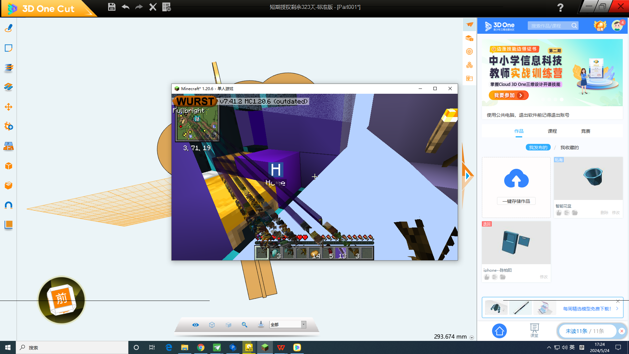Image resolution: width=629 pixels, height=354 pixels.
Task: Click the 一键存储作品 button
Action: (516, 201)
